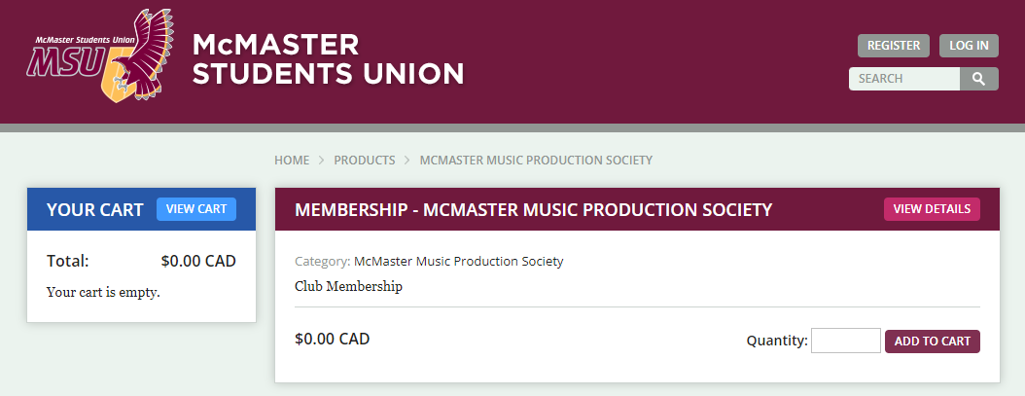
Task: Click the chevron after Home breadcrumb
Action: 322,161
